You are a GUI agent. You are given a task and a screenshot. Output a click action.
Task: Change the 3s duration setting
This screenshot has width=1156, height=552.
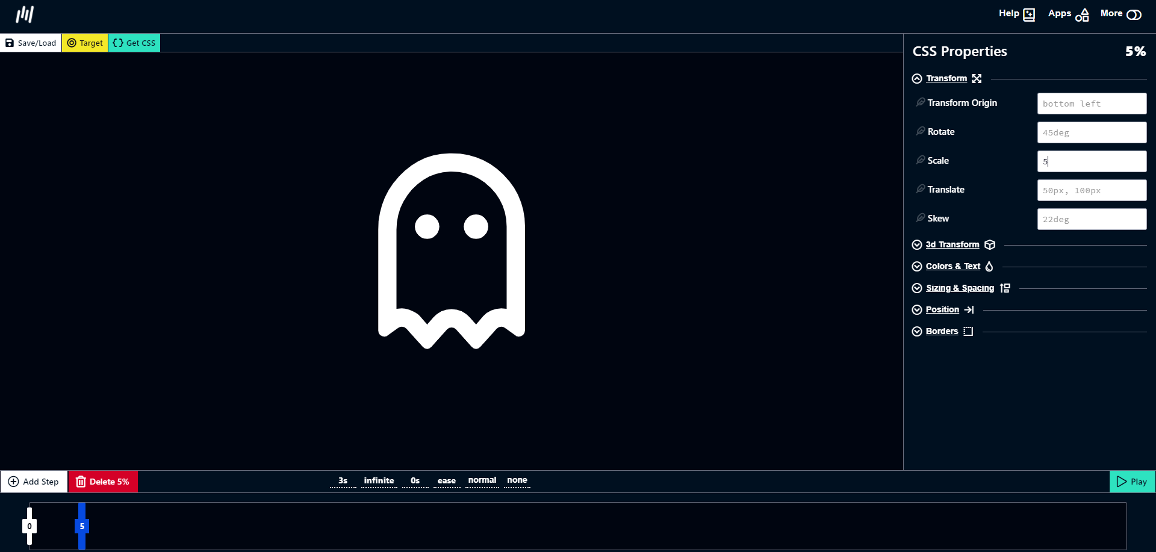click(343, 481)
